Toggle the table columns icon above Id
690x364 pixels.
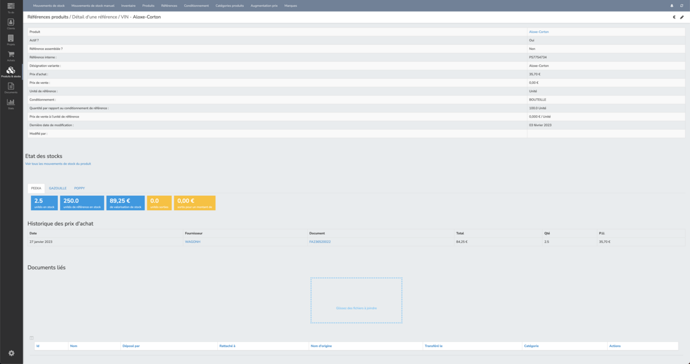[x=32, y=338]
